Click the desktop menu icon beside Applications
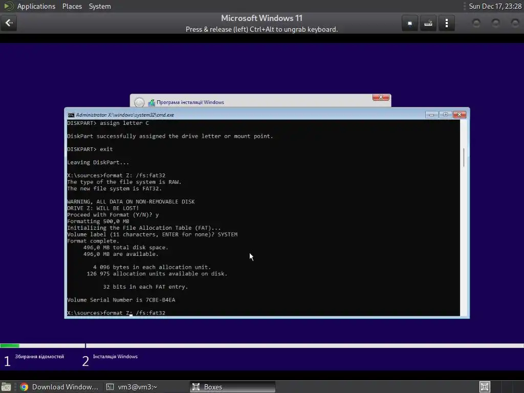This screenshot has height=393, width=524. [8, 6]
